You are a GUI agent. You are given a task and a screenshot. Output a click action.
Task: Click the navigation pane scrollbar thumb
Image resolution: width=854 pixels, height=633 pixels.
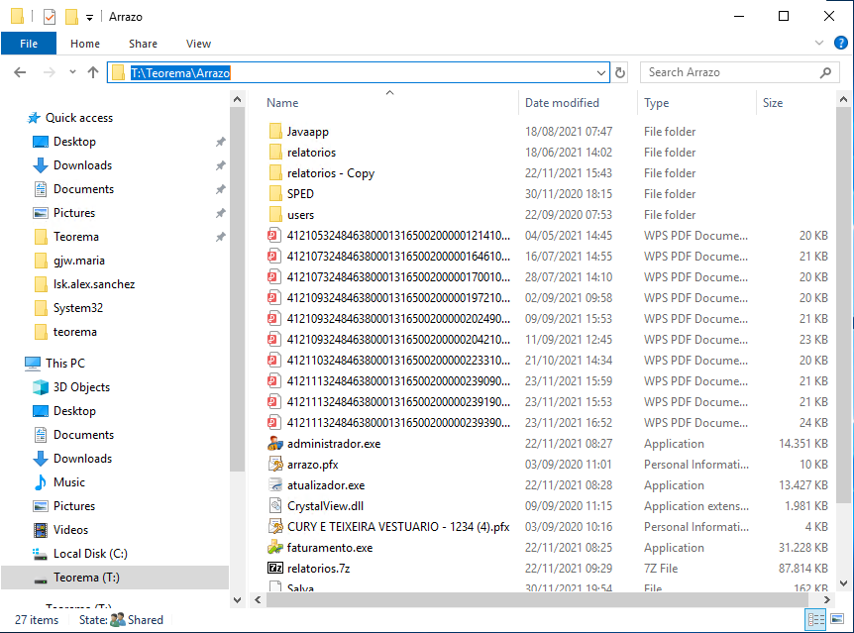[237, 289]
